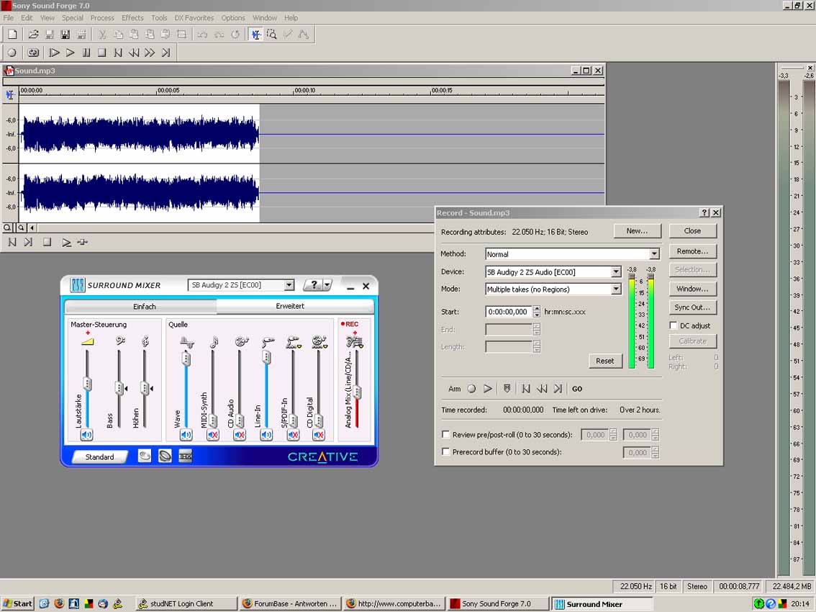Open the SB Audigy 2 ZS mixer device dropdown
This screenshot has width=816, height=612.
click(x=289, y=285)
